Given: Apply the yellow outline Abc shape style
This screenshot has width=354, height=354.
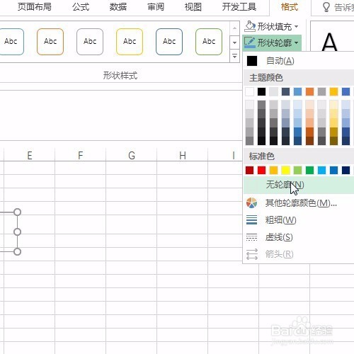Looking at the screenshot, I should click(130, 42).
